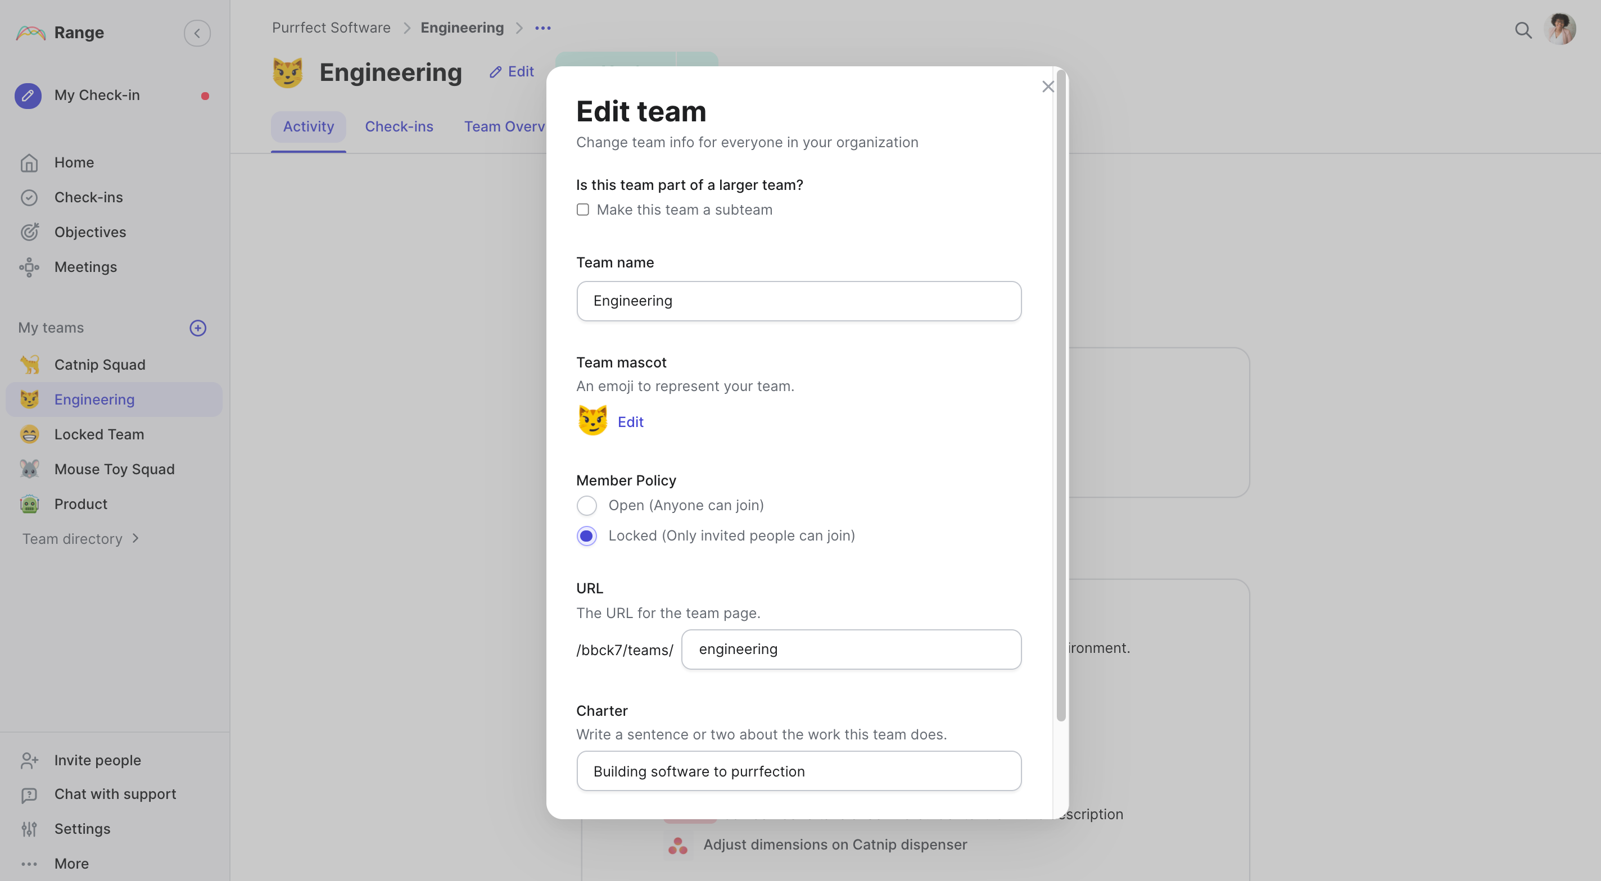Open user profile avatar
This screenshot has height=881, width=1601.
(x=1560, y=29)
